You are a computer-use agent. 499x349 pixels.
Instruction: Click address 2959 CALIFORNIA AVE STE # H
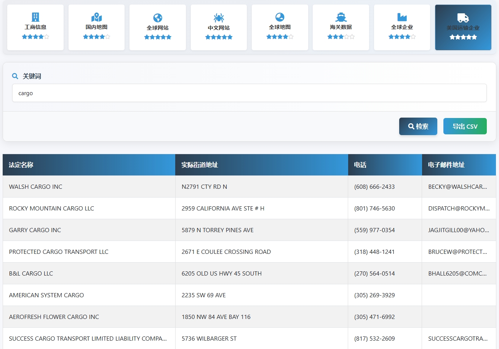[x=223, y=208]
